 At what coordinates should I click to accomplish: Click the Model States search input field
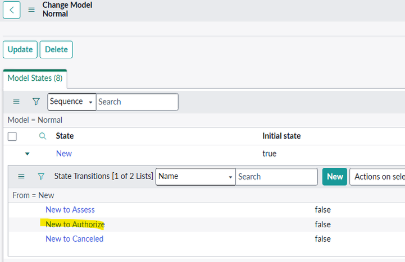[x=137, y=102]
